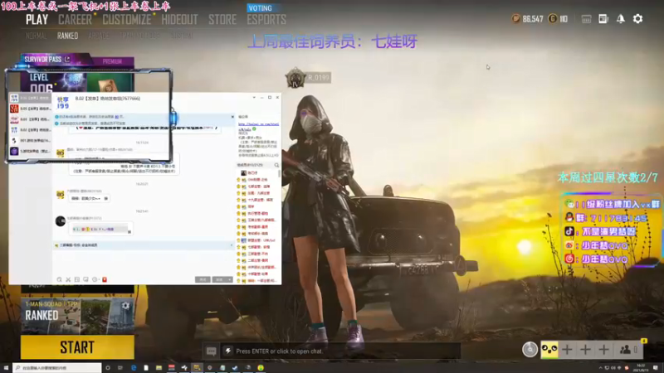The image size is (664, 373).
Task: Switch to the PLAY tab
Action: (x=37, y=20)
